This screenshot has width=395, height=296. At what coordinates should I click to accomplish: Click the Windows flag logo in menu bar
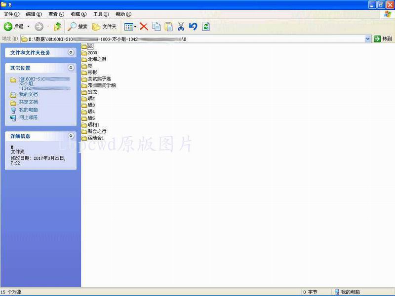(x=388, y=14)
